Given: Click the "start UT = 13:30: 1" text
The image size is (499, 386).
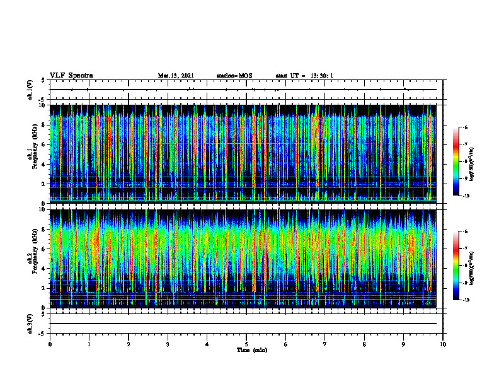Looking at the screenshot, I should [304, 76].
